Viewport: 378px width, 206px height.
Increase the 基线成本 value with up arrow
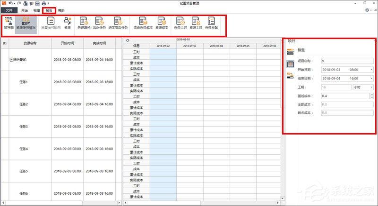(372, 95)
